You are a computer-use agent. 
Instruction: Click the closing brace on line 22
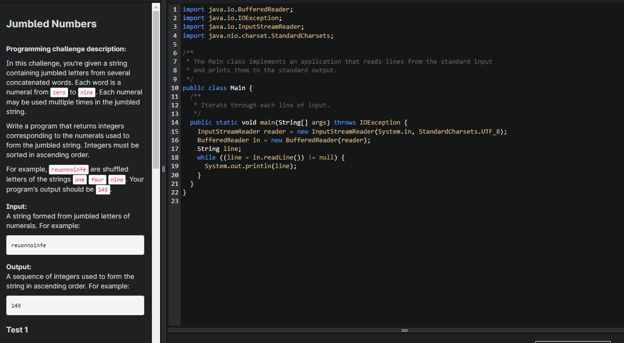pos(184,192)
